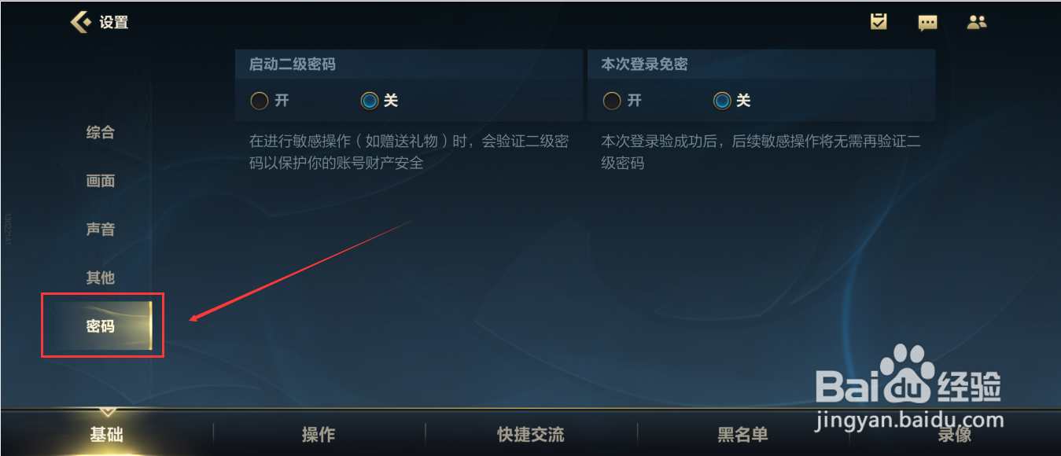Viewport: 1061px width, 456px height.
Task: Switch to the 录像 bottom tab
Action: (x=954, y=434)
